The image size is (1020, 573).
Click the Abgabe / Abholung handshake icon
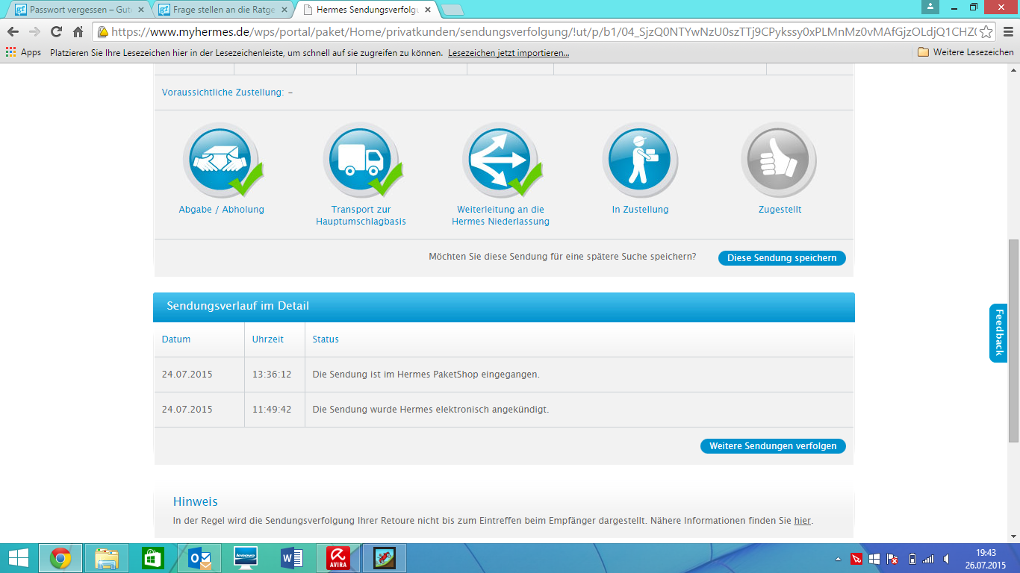tap(220, 160)
